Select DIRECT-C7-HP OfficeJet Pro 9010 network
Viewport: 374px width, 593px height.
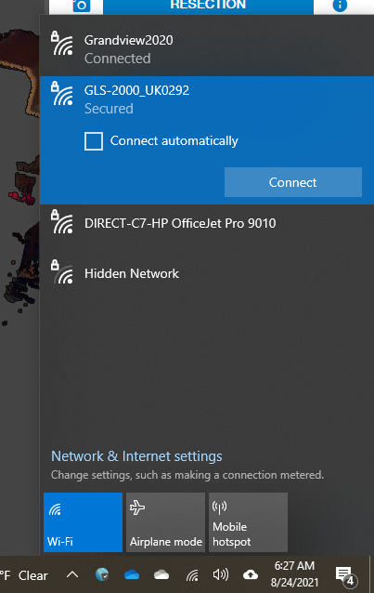[x=207, y=223]
